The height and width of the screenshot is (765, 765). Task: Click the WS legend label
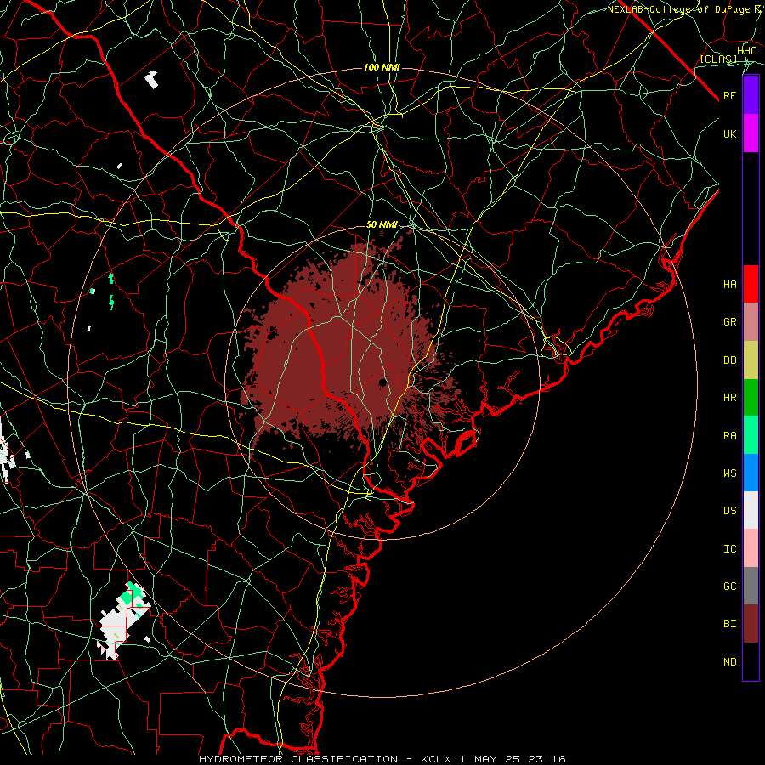click(x=729, y=473)
